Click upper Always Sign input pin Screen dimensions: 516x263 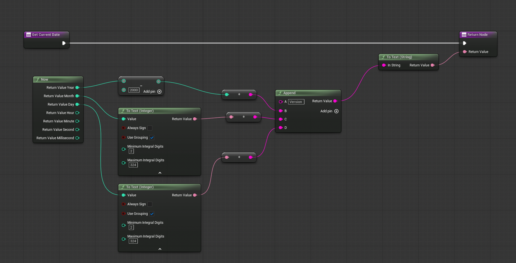tap(123, 128)
